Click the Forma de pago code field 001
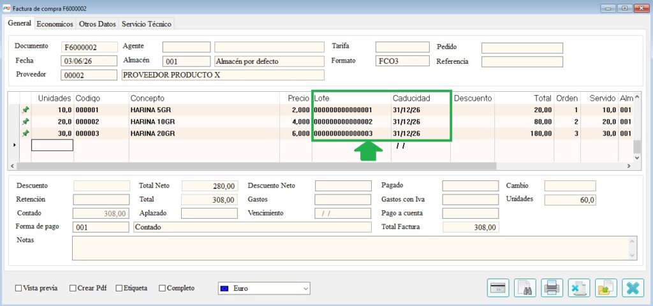653x306 pixels. point(101,228)
